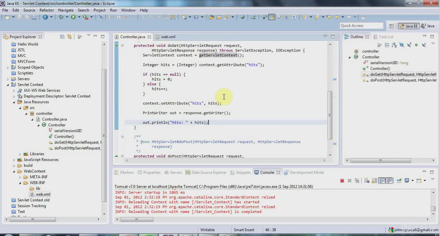Collapse All in Outline view

pyautogui.click(x=387, y=45)
